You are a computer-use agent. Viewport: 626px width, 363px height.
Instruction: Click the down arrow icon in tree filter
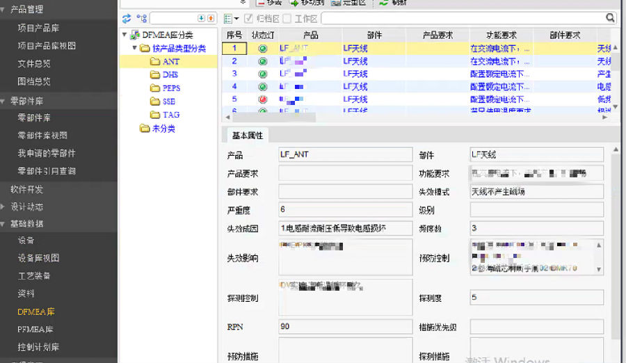tap(202, 18)
